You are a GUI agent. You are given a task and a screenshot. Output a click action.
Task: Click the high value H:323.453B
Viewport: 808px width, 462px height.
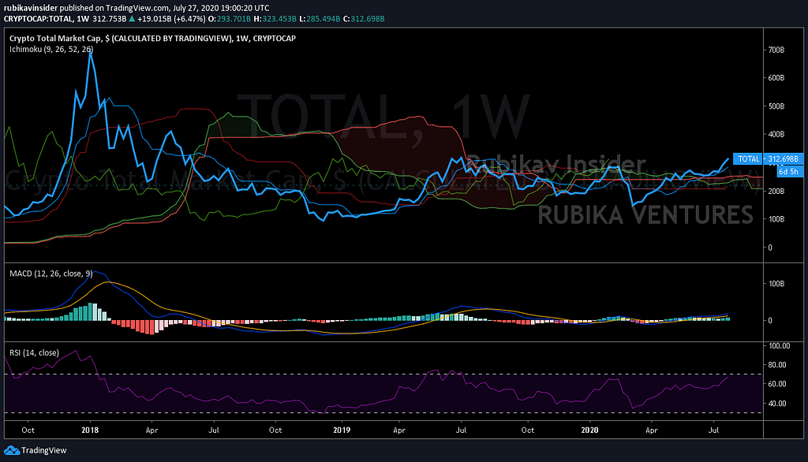point(275,19)
